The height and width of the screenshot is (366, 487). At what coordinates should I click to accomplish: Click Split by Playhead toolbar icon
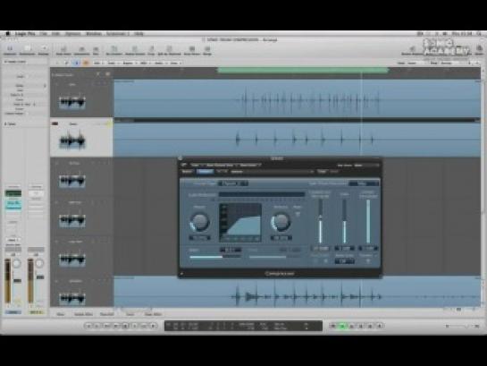coord(169,50)
